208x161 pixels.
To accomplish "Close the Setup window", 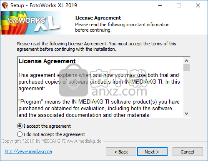I will pyautogui.click(x=198, y=5).
